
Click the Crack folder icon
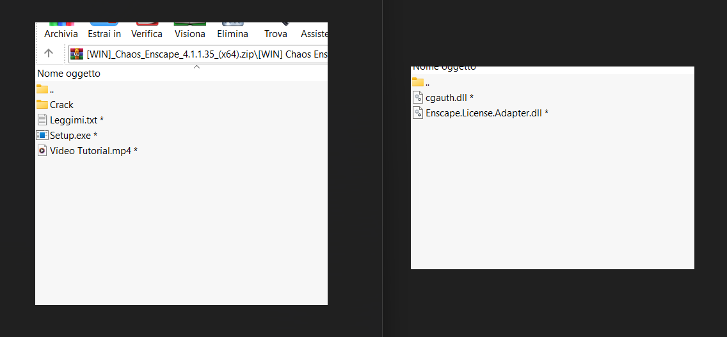[42, 104]
